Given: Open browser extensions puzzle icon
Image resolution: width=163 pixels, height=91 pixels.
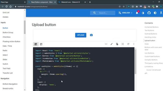Looking at the screenshot, I should tap(157, 7).
